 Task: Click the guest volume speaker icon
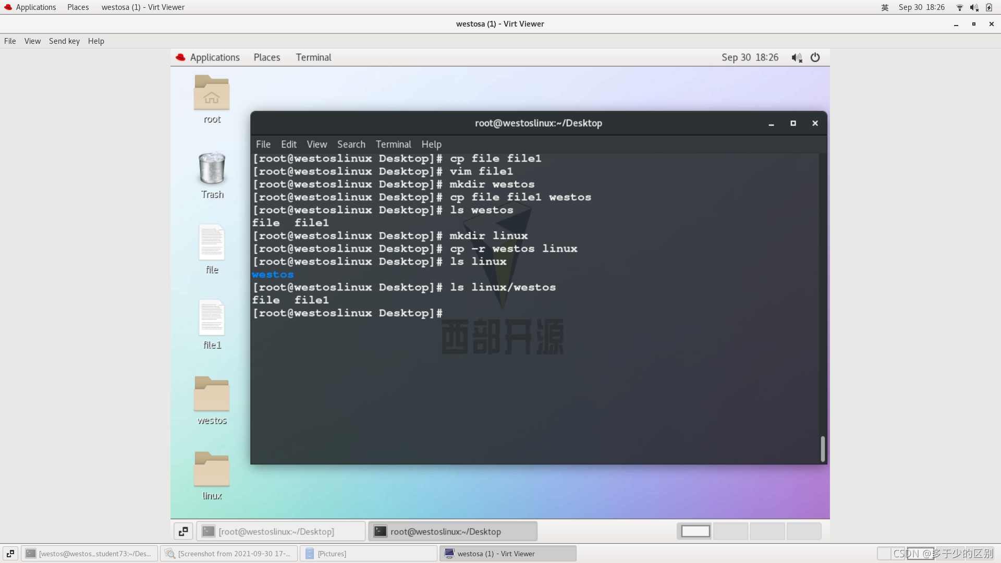click(796, 58)
